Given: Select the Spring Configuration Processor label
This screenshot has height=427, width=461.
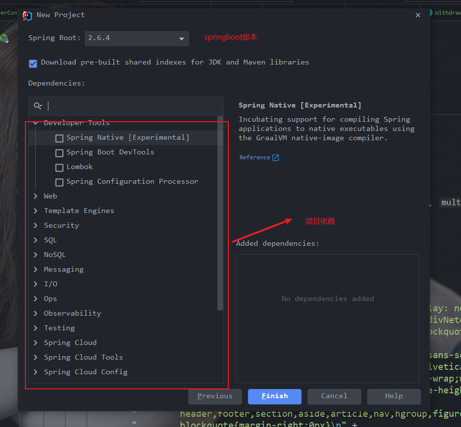Looking at the screenshot, I should click(x=132, y=182).
